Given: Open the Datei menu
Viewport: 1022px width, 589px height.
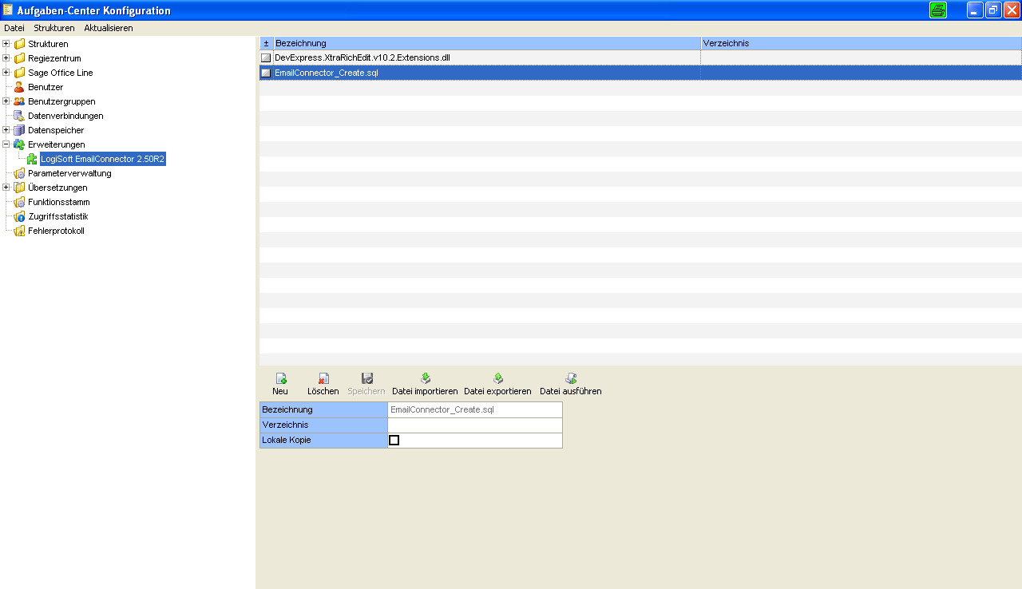Looking at the screenshot, I should point(14,28).
